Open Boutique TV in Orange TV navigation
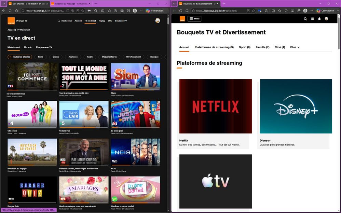 121,21
